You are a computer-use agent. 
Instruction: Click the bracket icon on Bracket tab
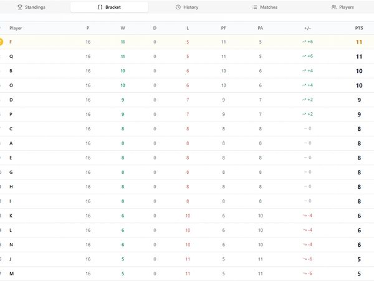click(x=100, y=7)
